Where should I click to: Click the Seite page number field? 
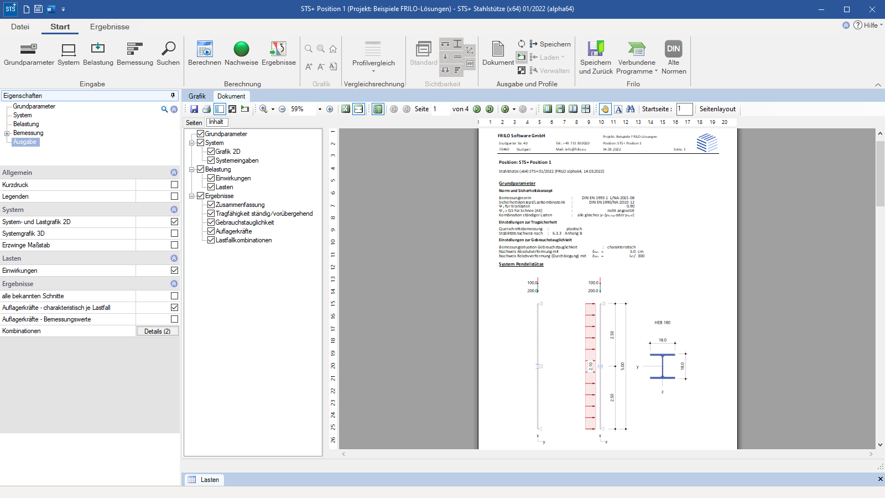(440, 109)
